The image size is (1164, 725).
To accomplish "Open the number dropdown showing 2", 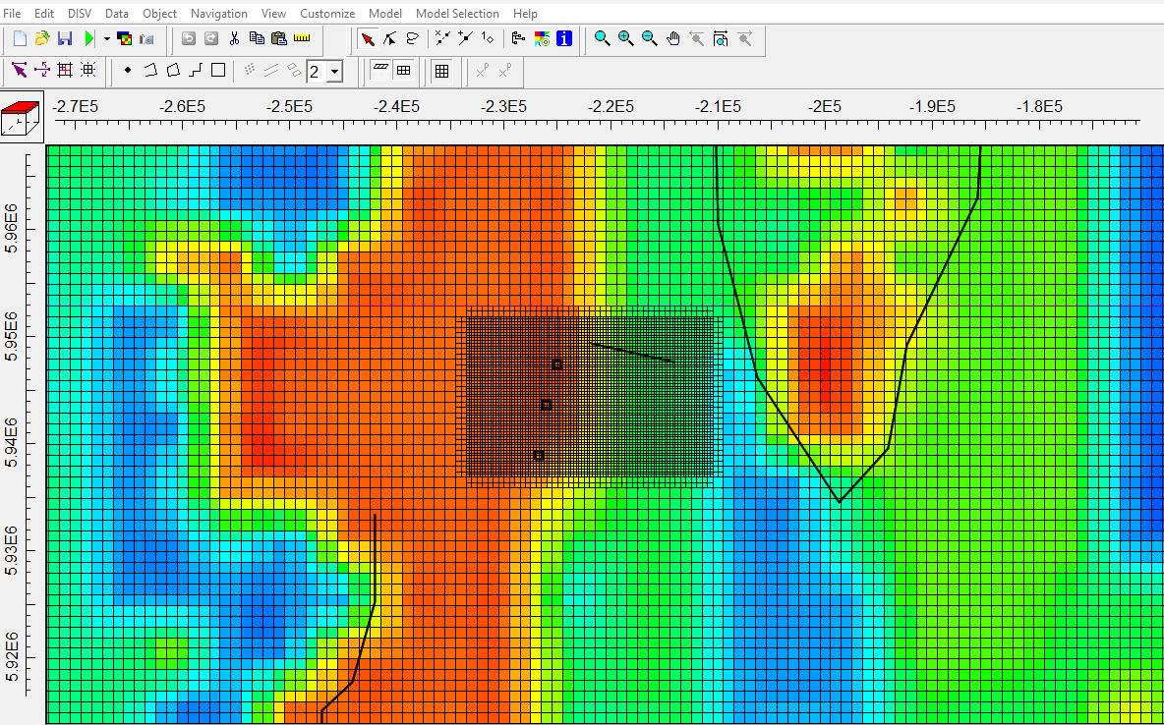I will point(335,71).
